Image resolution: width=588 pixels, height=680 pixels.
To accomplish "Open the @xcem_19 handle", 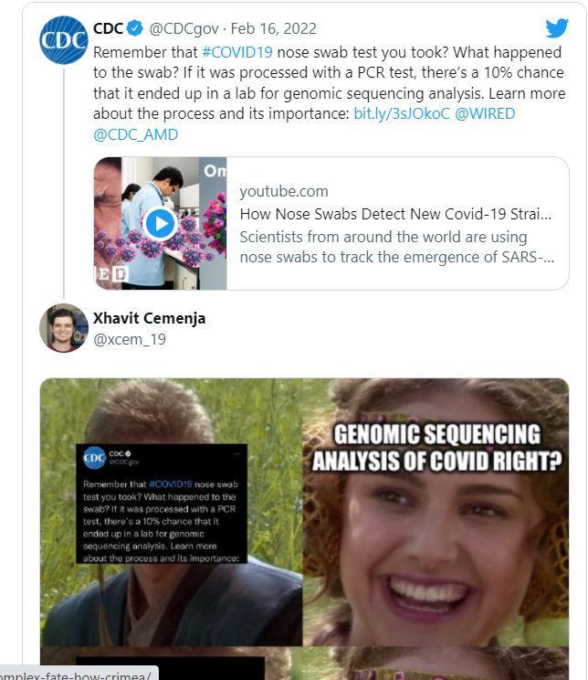I will click(130, 339).
